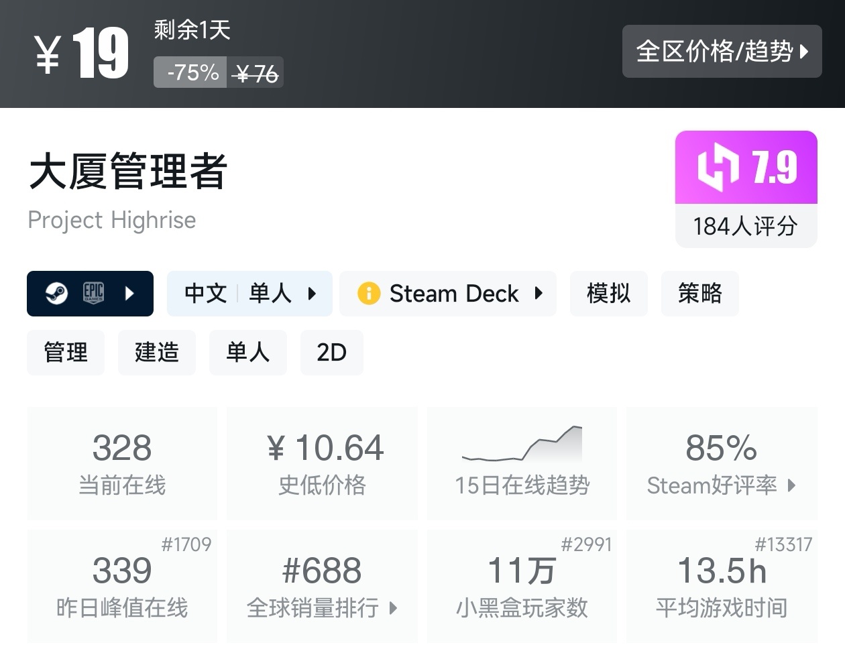
Task: Click the Steam Deck yellow info icon
Action: tap(368, 294)
